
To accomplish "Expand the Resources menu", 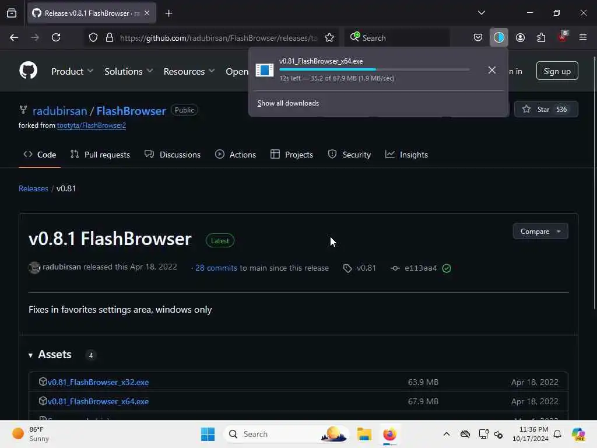I will coord(189,71).
